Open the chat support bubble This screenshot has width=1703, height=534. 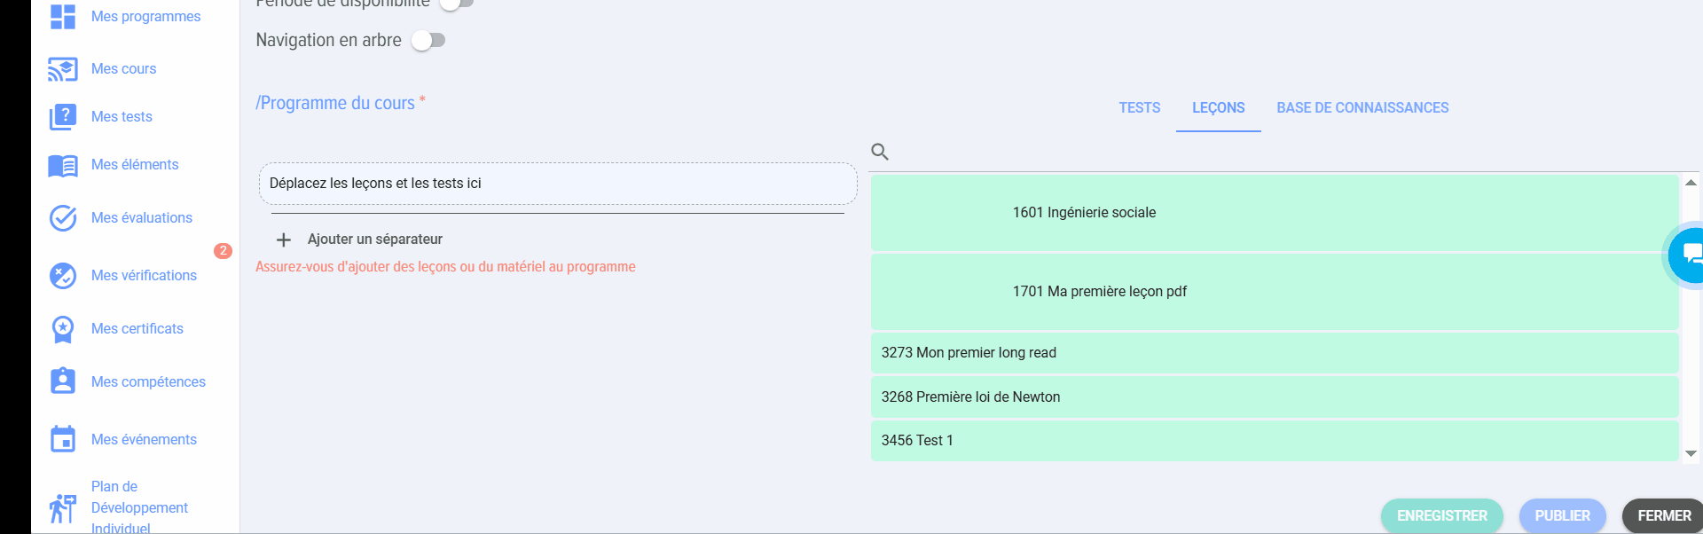1689,255
